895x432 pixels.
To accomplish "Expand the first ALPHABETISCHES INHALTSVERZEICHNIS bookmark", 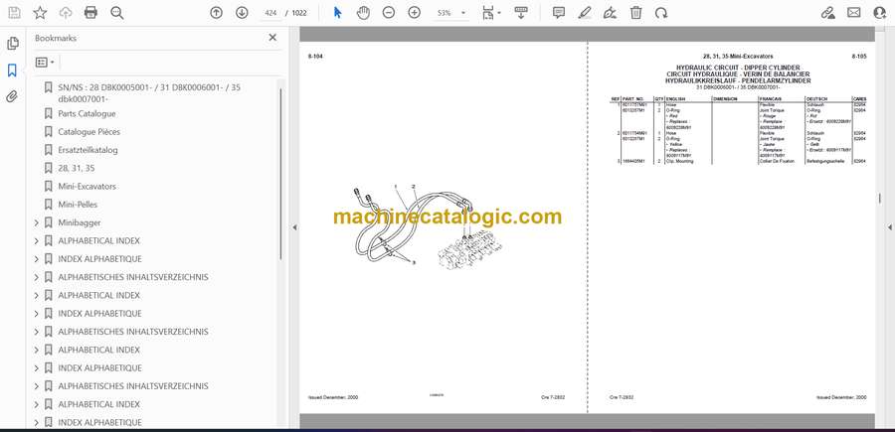I will [37, 277].
